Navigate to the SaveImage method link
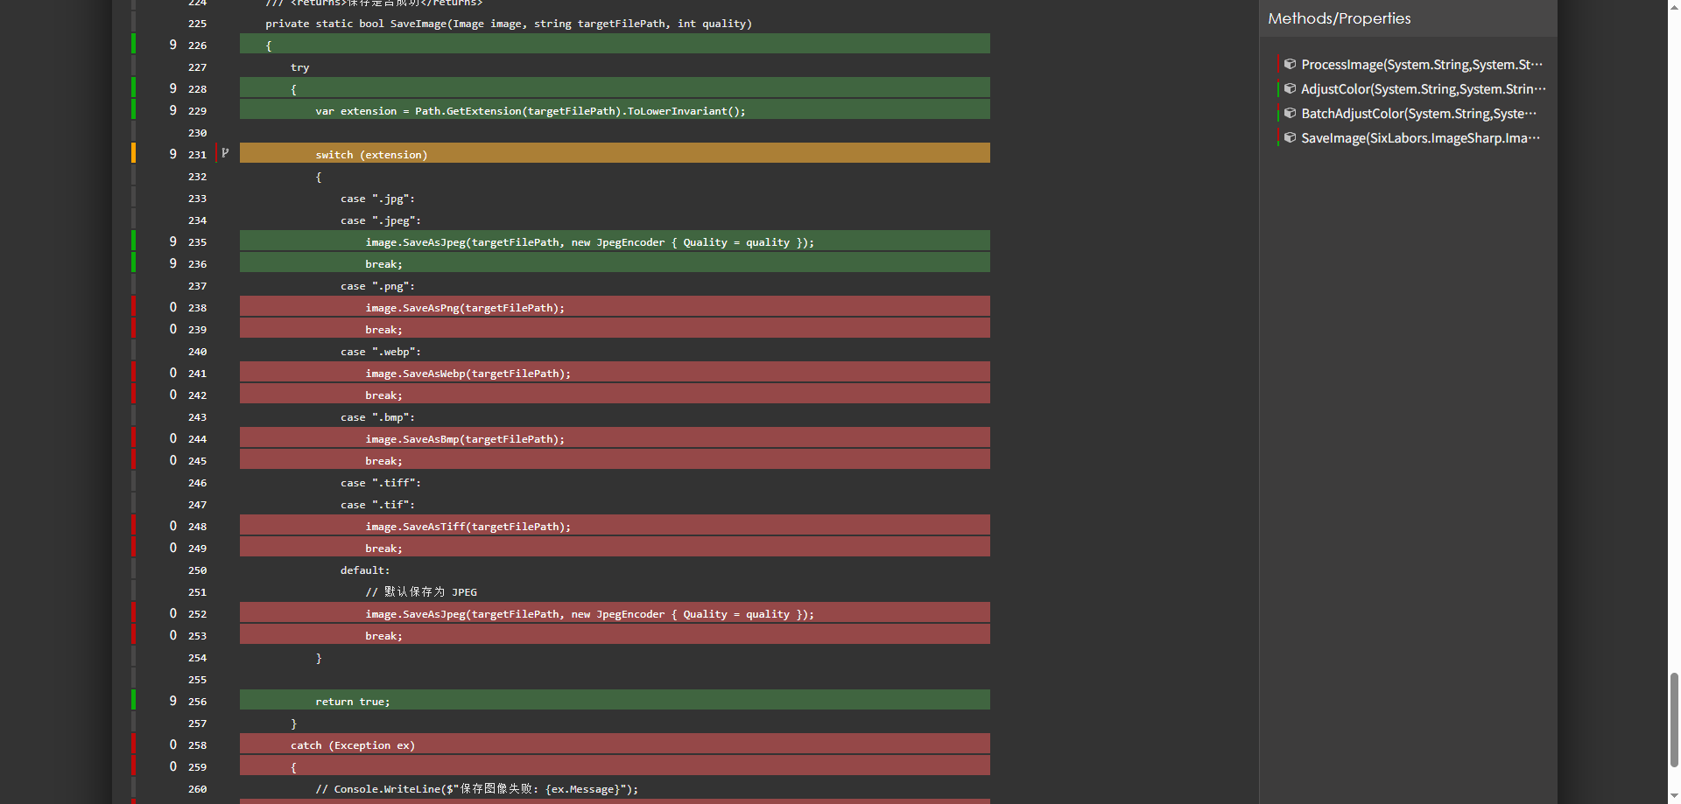 coord(1420,138)
